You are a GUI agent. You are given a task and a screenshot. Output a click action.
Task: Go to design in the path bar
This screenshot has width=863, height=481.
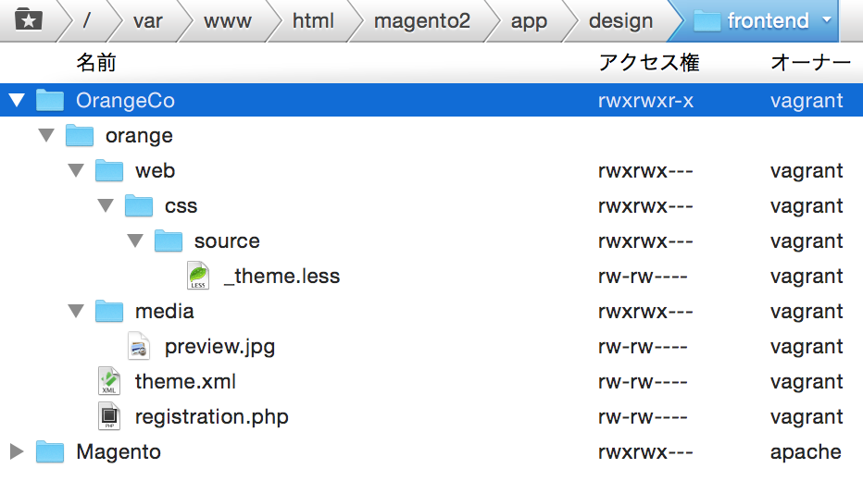point(620,21)
